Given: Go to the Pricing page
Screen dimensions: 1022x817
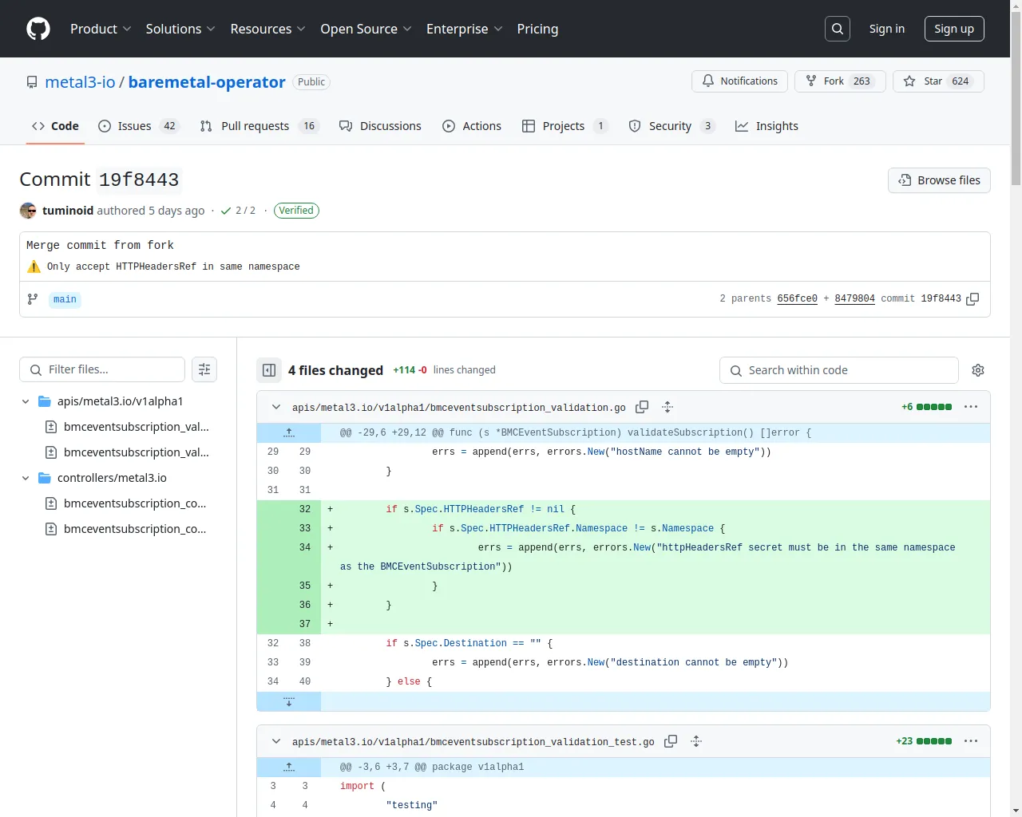Looking at the screenshot, I should 537,29.
